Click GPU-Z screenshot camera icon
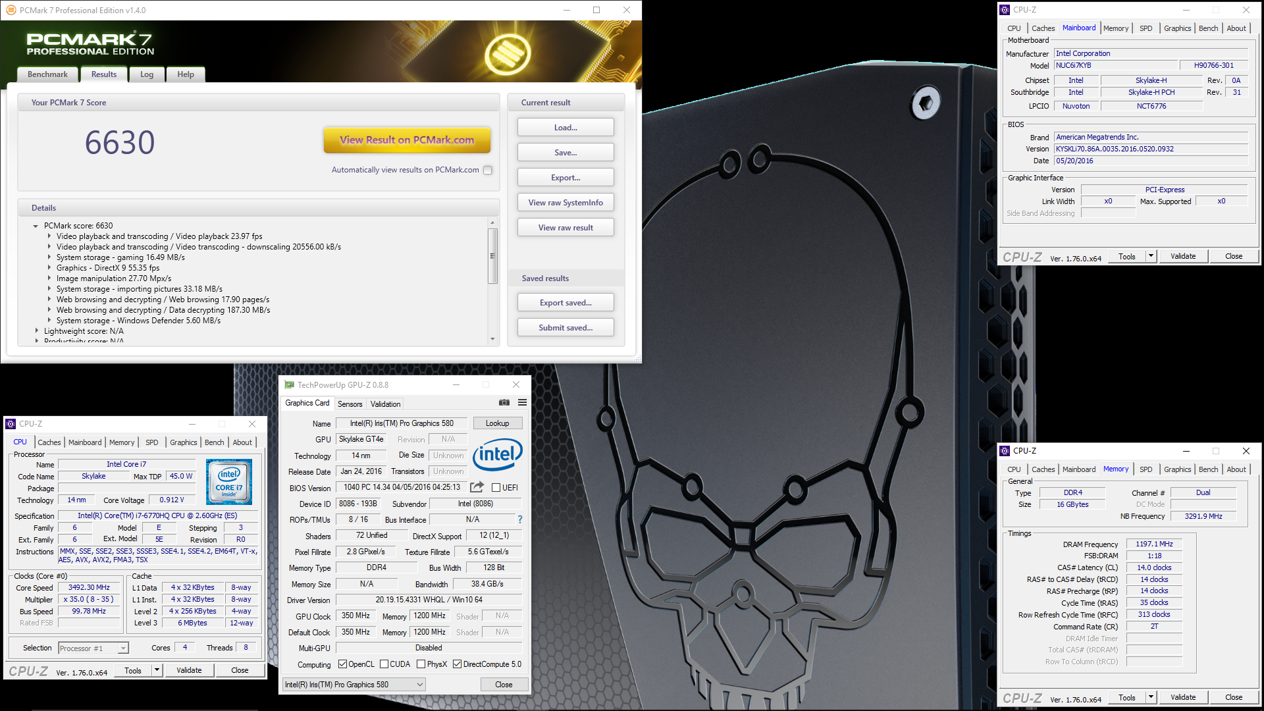 (504, 403)
